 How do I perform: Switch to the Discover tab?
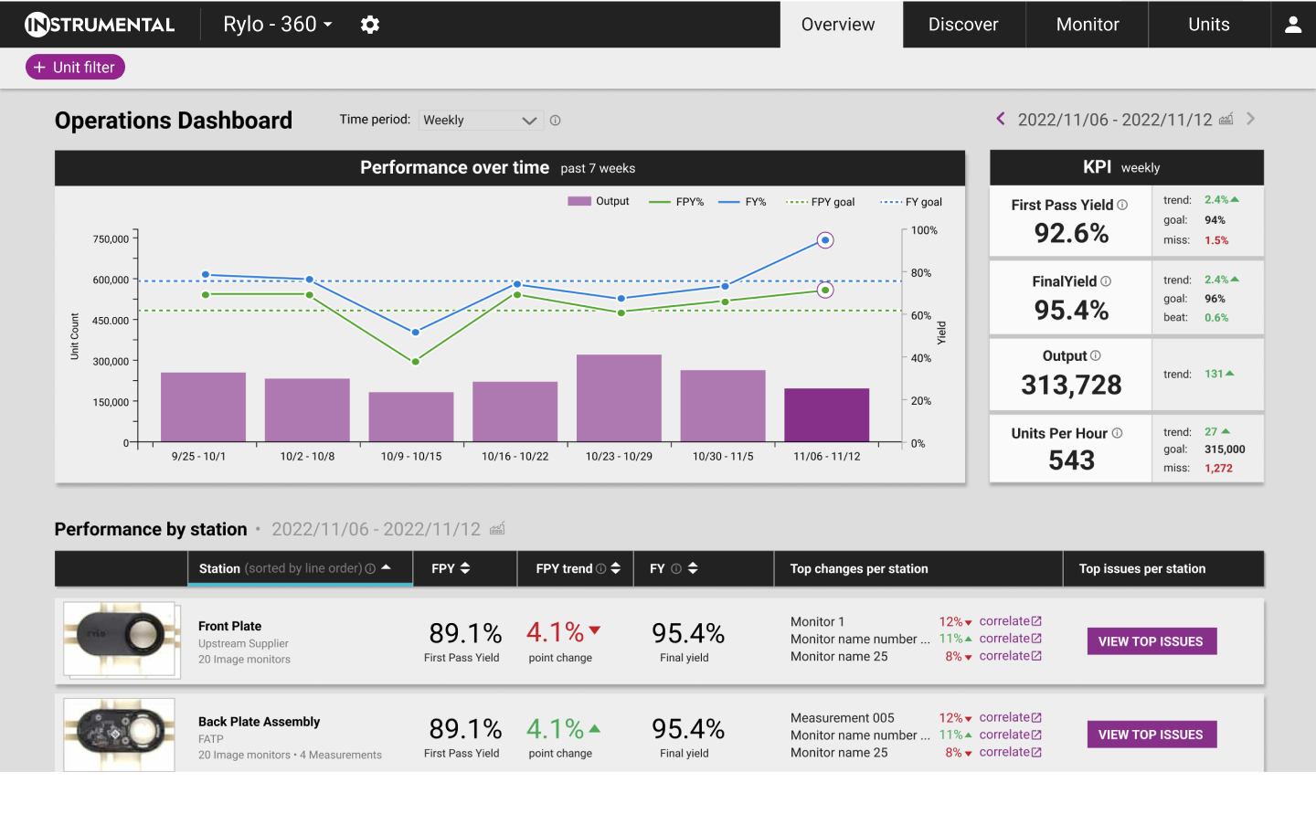click(x=963, y=25)
